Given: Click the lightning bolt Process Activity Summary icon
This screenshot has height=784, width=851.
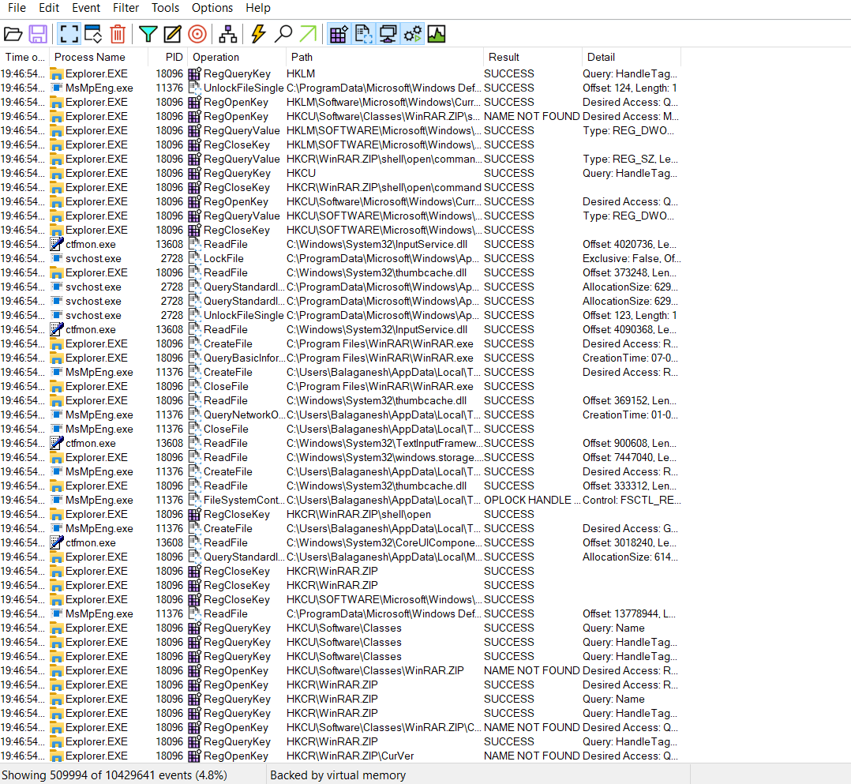Looking at the screenshot, I should pyautogui.click(x=258, y=34).
